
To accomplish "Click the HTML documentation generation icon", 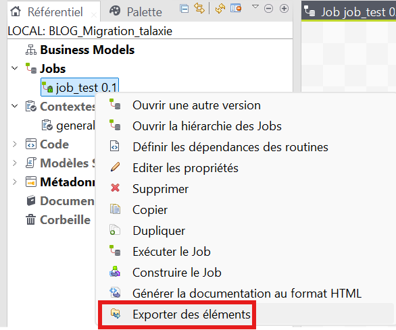I will tap(115, 292).
